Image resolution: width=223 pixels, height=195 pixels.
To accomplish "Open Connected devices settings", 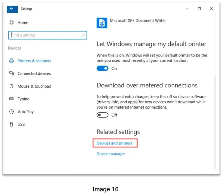I will click(x=34, y=73).
